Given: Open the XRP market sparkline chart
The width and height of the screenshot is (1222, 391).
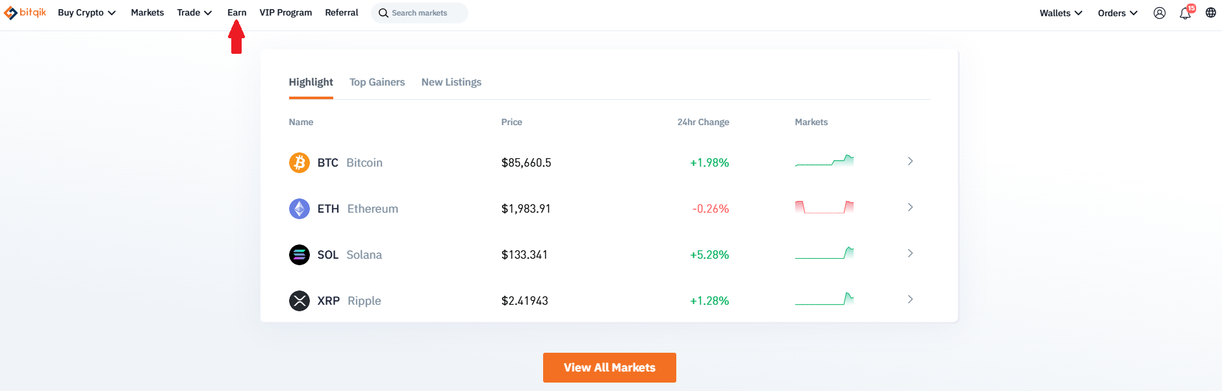Looking at the screenshot, I should (824, 299).
